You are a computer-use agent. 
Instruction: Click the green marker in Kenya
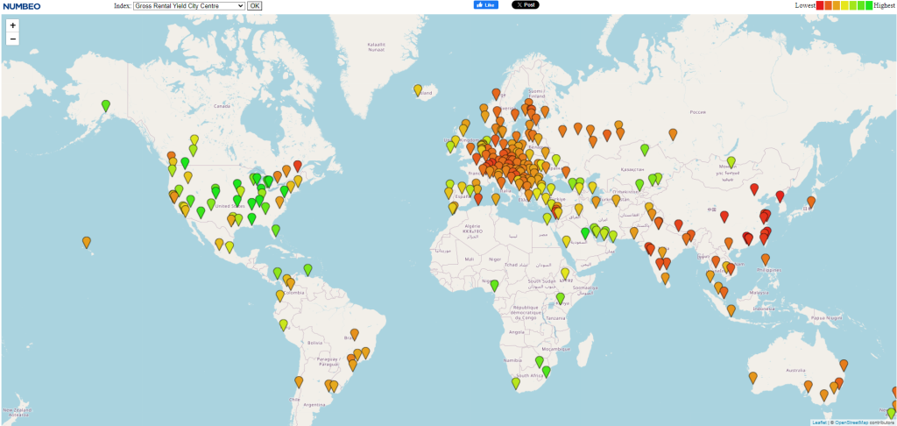560,297
